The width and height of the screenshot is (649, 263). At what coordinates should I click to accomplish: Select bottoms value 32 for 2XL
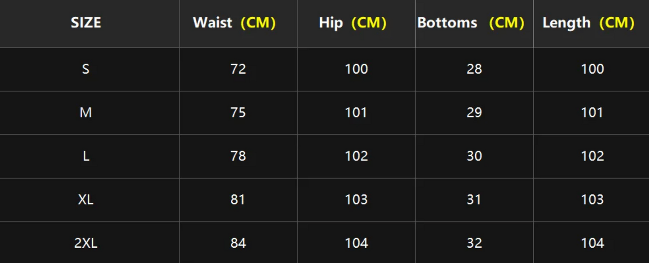[474, 243]
